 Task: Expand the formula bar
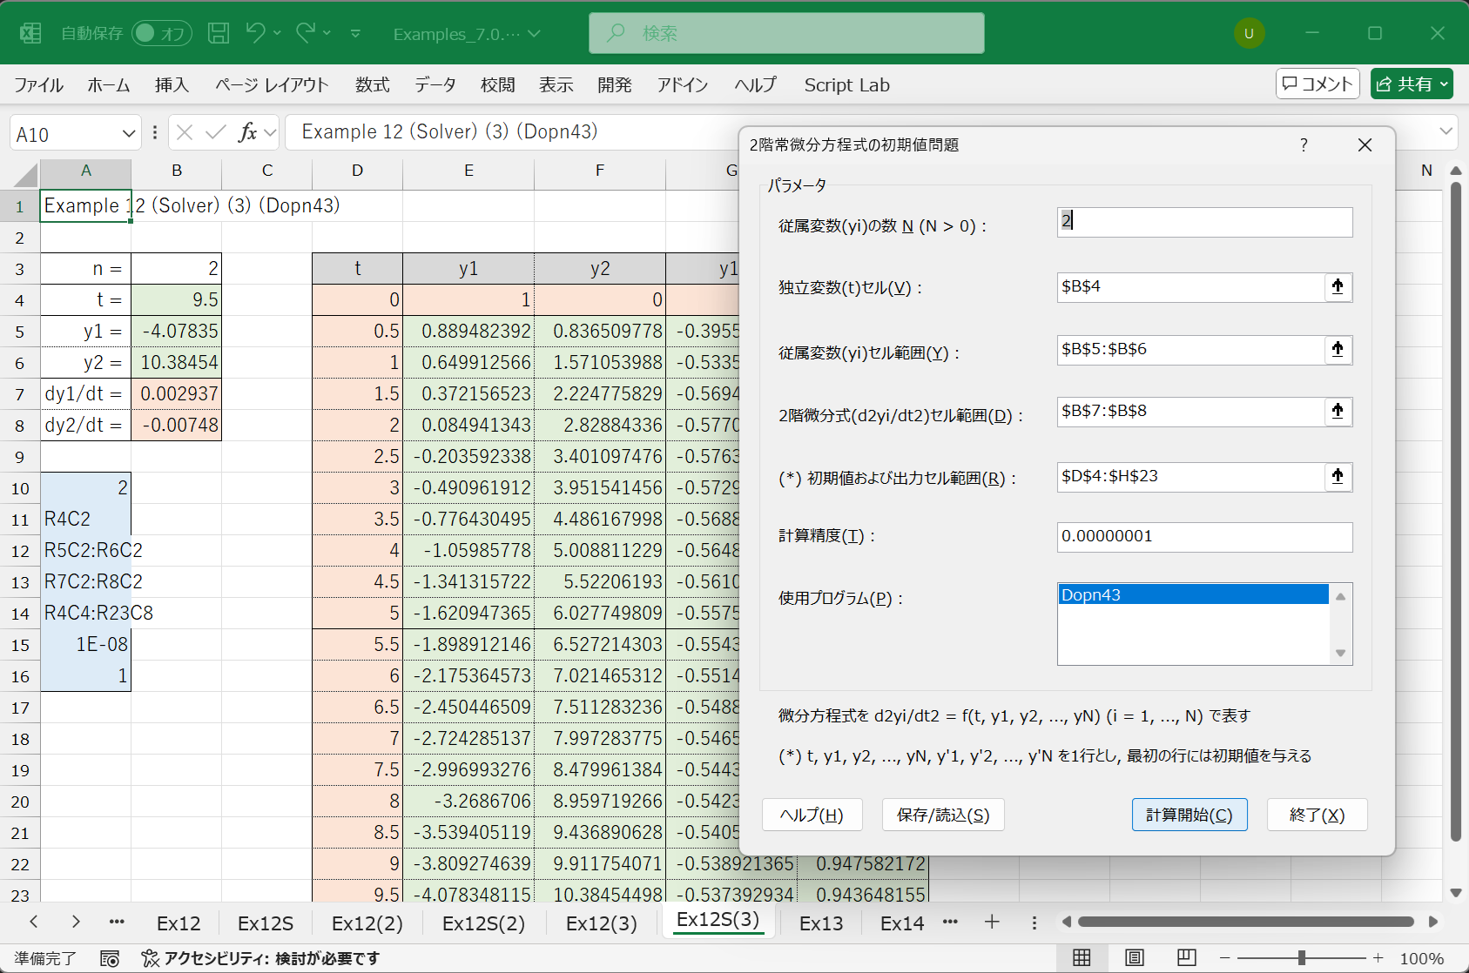pos(1445,132)
